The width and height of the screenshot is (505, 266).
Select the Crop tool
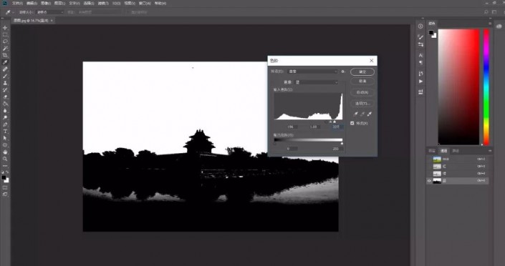(x=5, y=55)
